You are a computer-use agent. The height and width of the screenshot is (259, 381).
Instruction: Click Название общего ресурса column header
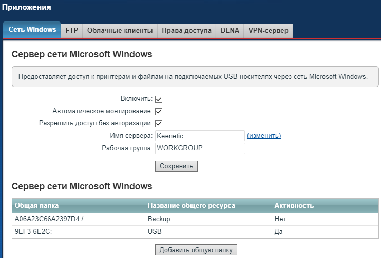point(191,206)
